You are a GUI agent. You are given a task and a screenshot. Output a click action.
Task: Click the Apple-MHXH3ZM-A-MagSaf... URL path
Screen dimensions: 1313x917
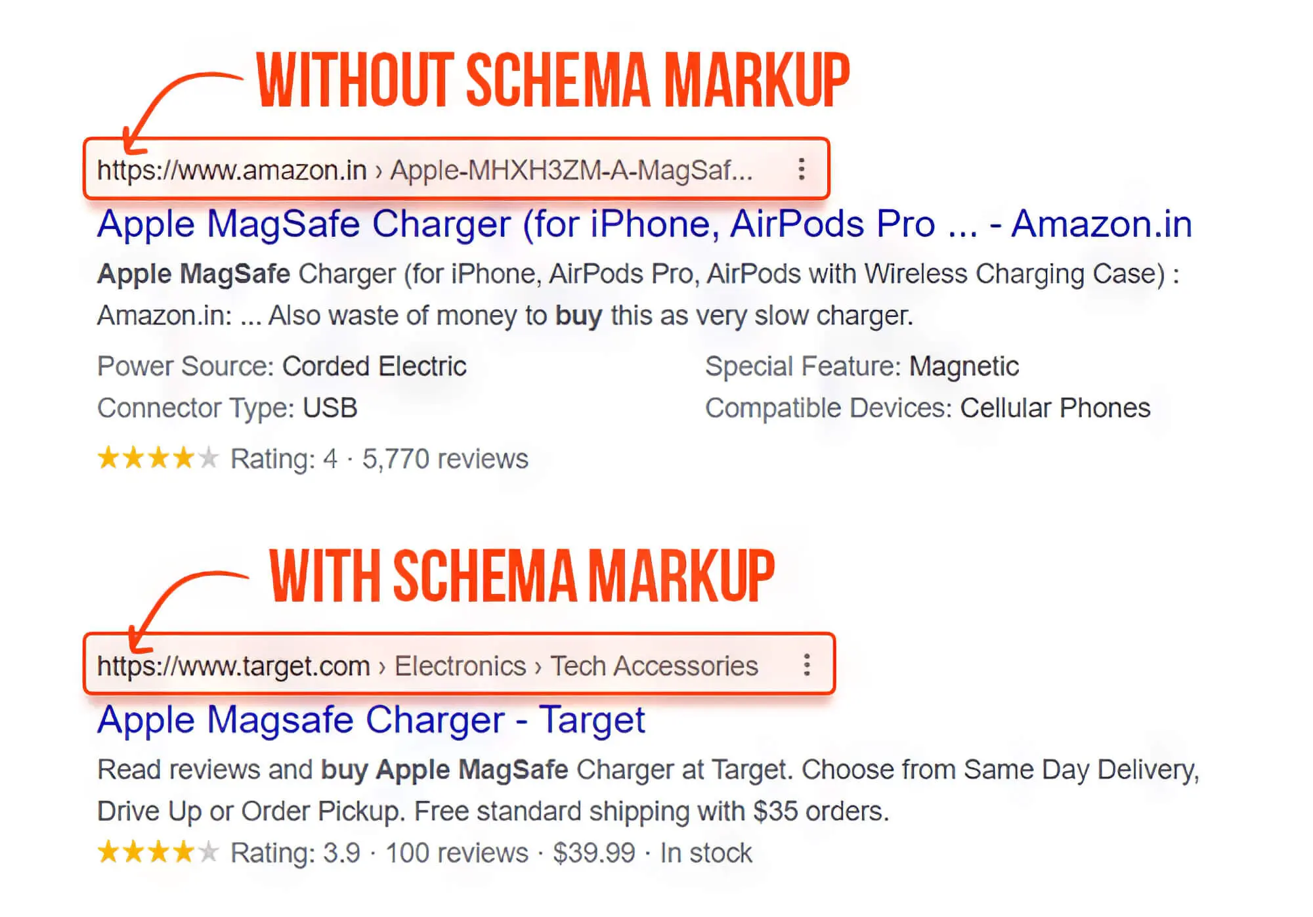point(571,170)
